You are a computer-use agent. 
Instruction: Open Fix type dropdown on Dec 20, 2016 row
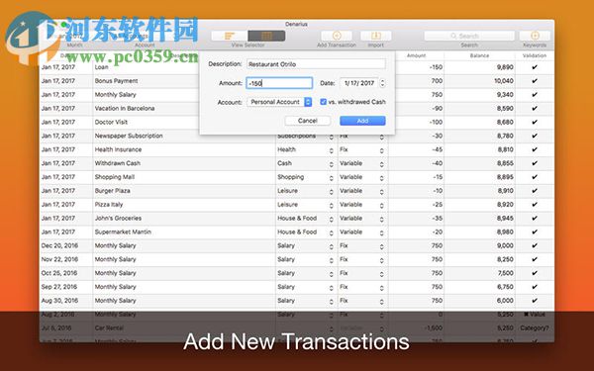click(362, 245)
